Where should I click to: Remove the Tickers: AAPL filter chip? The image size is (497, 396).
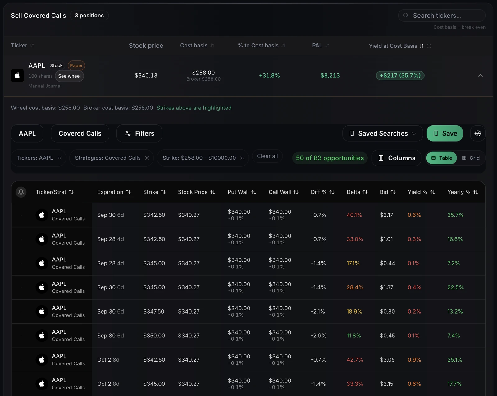[59, 158]
